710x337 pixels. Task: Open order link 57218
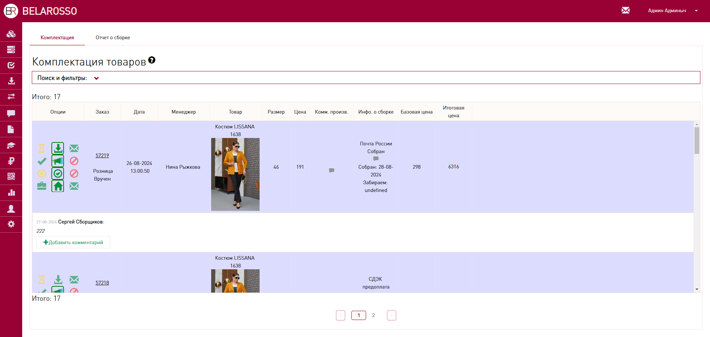click(x=102, y=283)
